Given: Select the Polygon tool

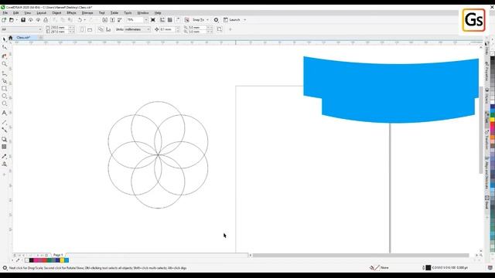Looking at the screenshot, I should point(4,103).
